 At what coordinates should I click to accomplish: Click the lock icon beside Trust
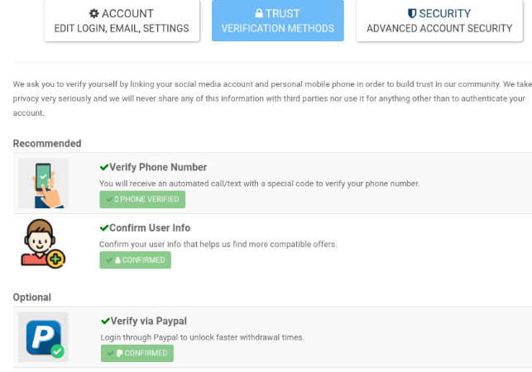pyautogui.click(x=259, y=14)
